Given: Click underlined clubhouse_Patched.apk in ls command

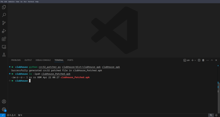Looking at the screenshot, I should 56,74.
